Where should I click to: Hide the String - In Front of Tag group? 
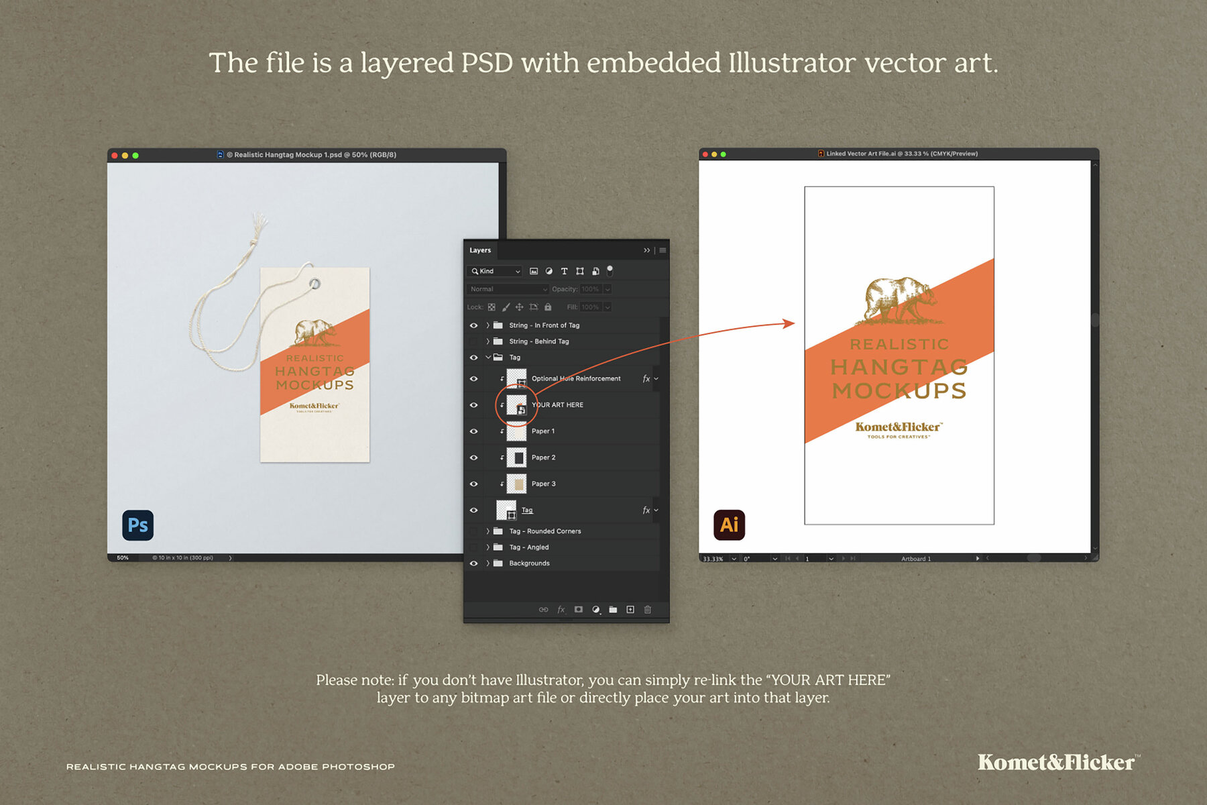(x=474, y=325)
